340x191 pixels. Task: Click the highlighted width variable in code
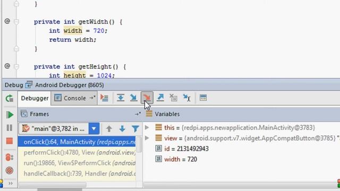point(73,31)
